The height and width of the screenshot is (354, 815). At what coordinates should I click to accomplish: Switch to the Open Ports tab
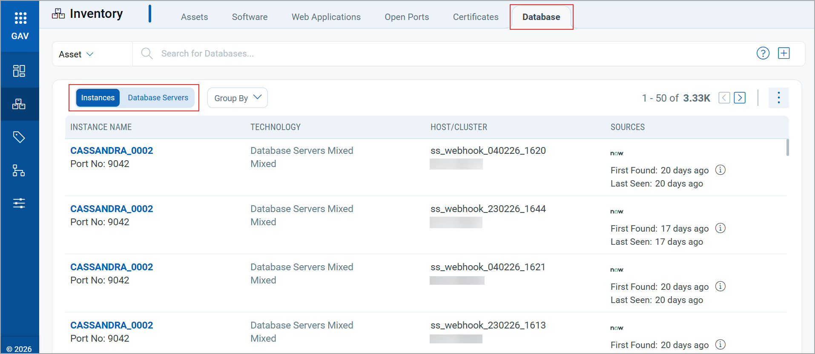pyautogui.click(x=407, y=17)
